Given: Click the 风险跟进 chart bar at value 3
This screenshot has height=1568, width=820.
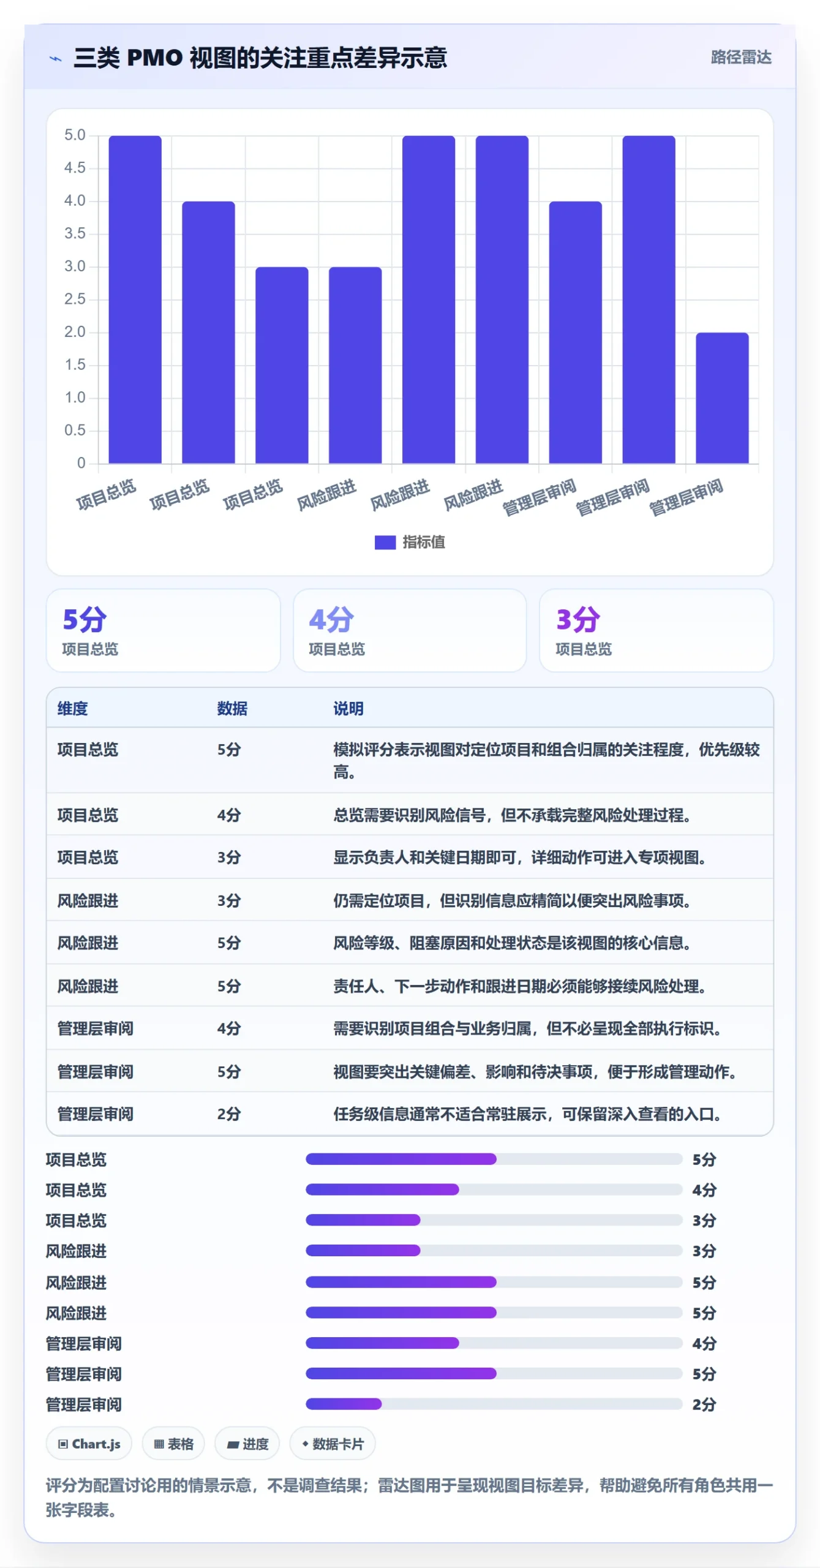Looking at the screenshot, I should pos(355,365).
